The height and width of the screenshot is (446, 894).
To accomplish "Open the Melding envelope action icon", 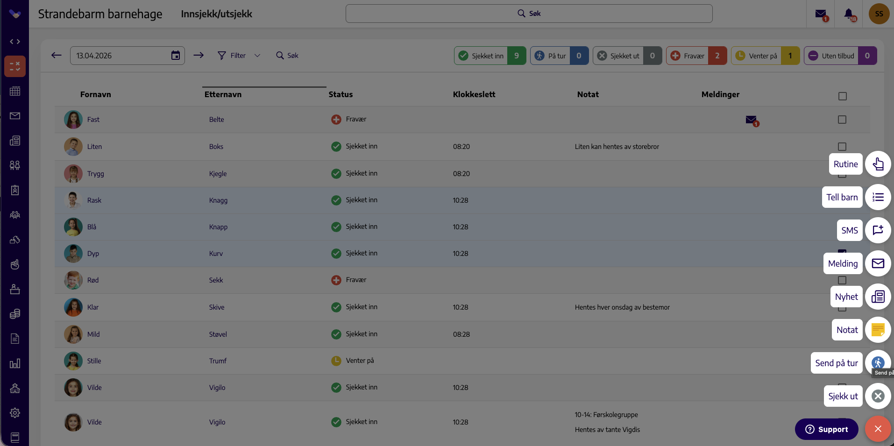I will point(878,263).
